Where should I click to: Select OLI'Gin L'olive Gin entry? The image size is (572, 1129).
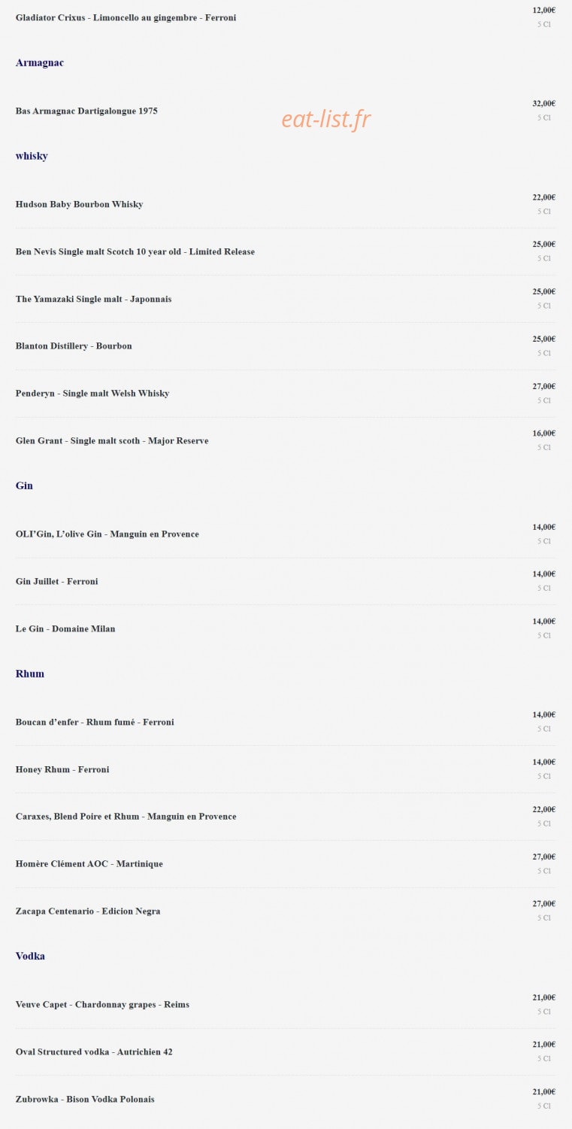107,534
